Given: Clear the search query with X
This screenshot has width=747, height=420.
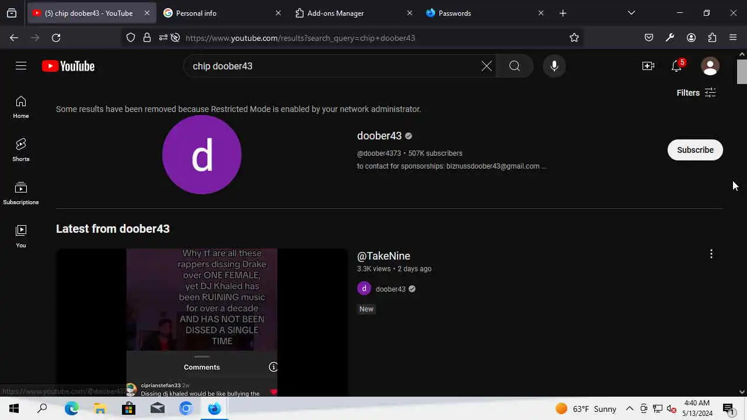Looking at the screenshot, I should tap(487, 66).
